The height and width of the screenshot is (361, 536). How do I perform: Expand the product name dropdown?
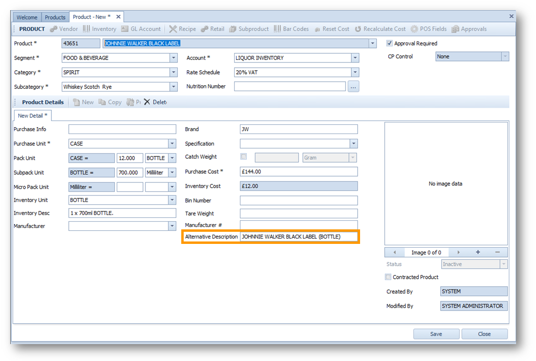373,44
